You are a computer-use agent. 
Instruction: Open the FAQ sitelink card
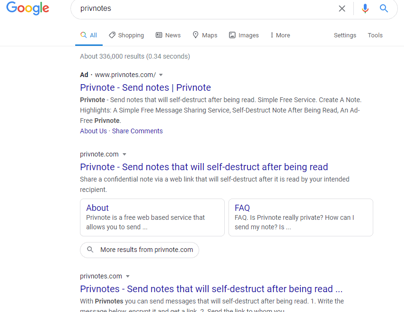tap(301, 217)
